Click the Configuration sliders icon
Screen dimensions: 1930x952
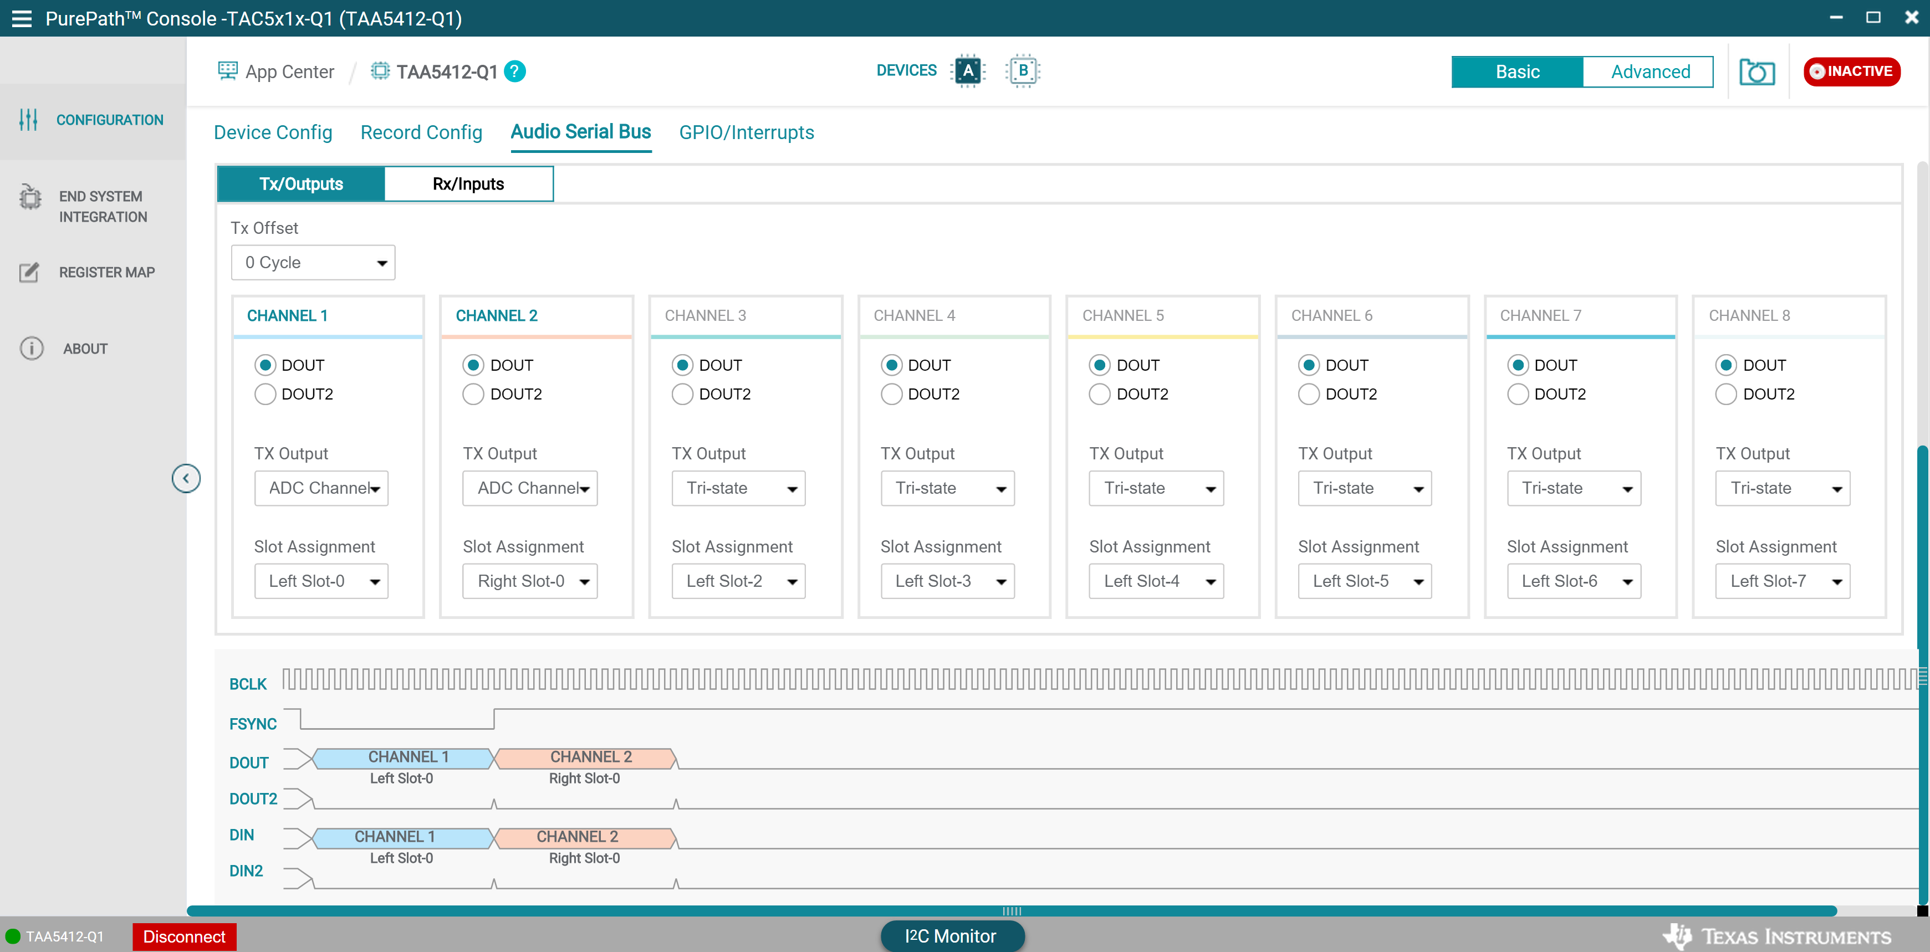click(x=28, y=120)
